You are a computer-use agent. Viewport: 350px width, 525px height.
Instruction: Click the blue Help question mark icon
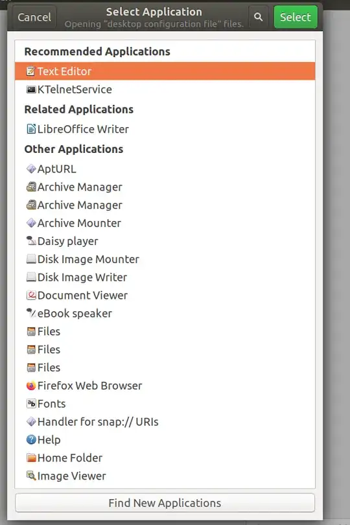31,439
